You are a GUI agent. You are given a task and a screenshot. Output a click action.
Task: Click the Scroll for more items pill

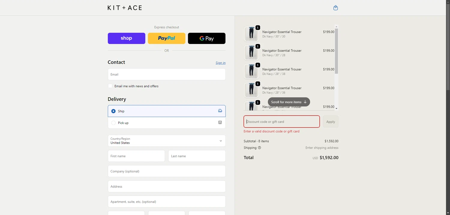pyautogui.click(x=289, y=102)
